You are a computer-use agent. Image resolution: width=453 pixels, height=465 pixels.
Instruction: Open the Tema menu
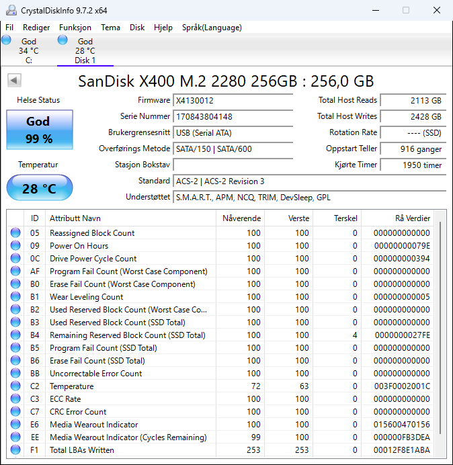110,28
